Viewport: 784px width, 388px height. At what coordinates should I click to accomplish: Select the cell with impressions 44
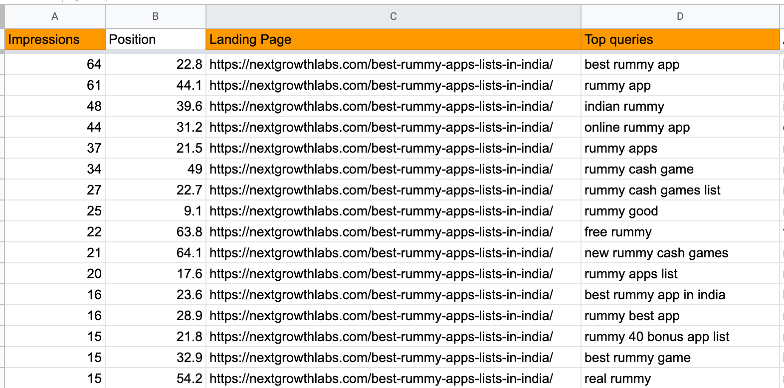55,127
